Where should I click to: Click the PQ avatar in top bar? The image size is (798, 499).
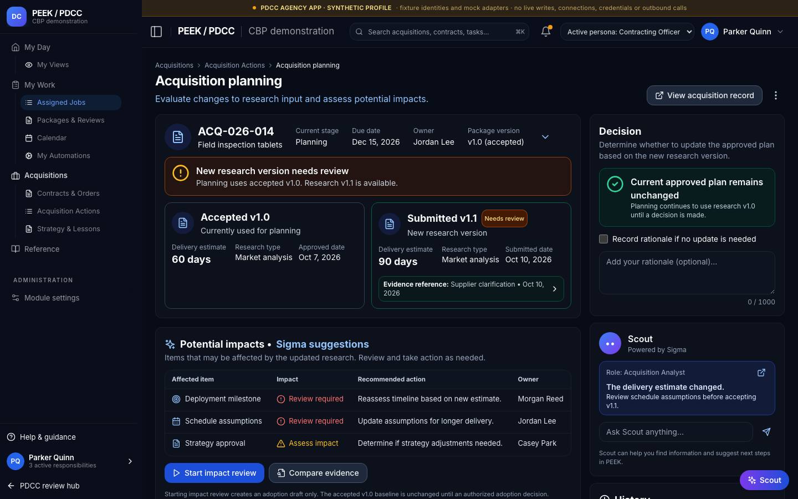pos(710,32)
